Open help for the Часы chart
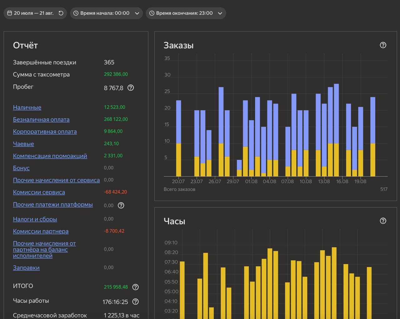The width and height of the screenshot is (400, 319). [x=383, y=221]
